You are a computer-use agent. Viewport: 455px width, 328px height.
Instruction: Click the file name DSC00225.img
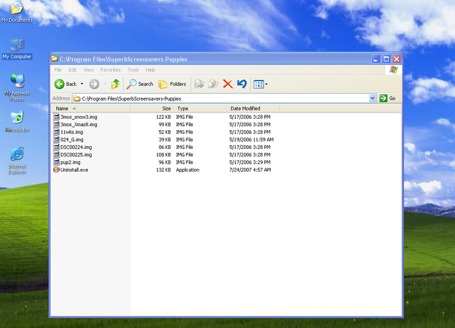(x=76, y=155)
